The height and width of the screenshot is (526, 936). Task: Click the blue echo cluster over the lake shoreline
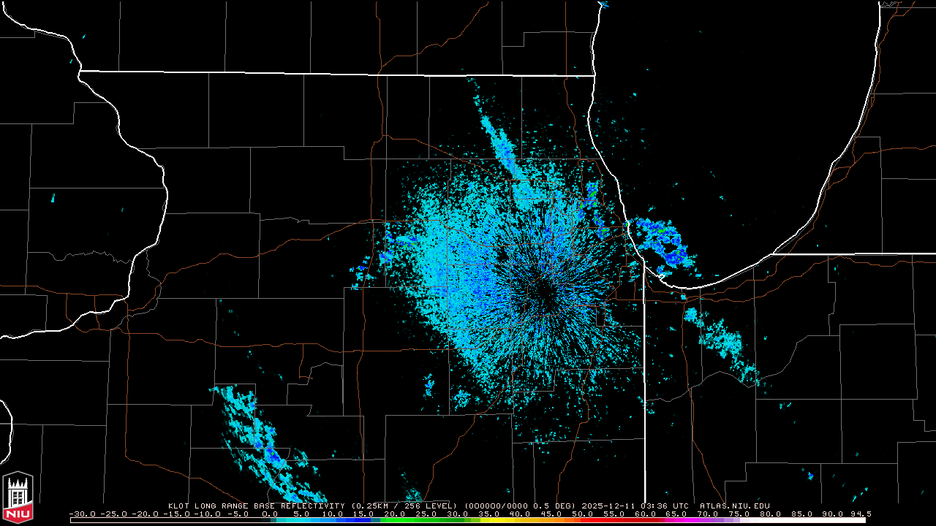[662, 241]
